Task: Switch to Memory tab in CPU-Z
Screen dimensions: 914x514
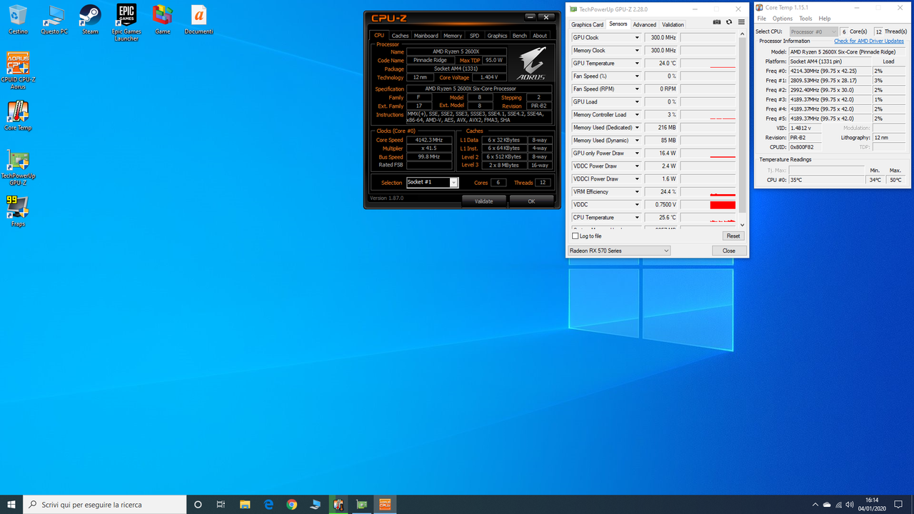Action: tap(453, 35)
